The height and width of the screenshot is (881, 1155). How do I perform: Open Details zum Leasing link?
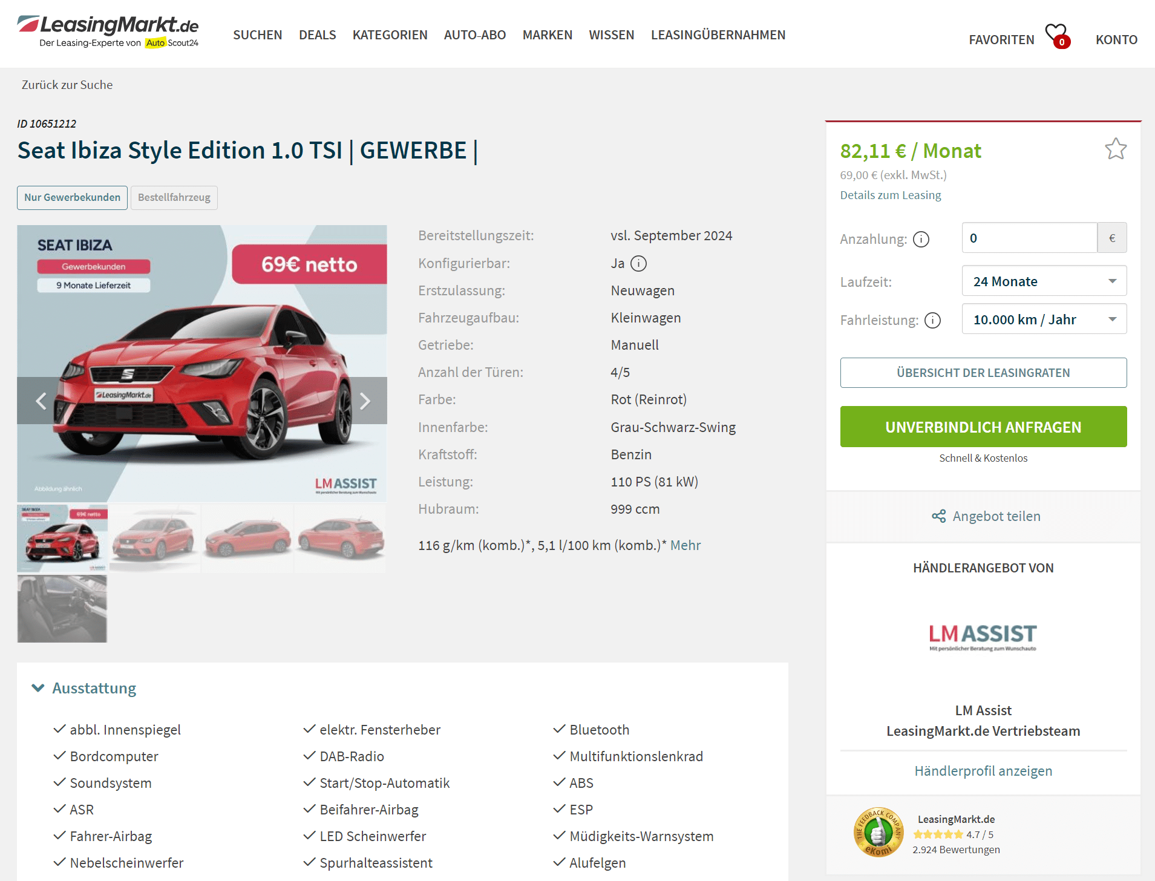pyautogui.click(x=890, y=195)
